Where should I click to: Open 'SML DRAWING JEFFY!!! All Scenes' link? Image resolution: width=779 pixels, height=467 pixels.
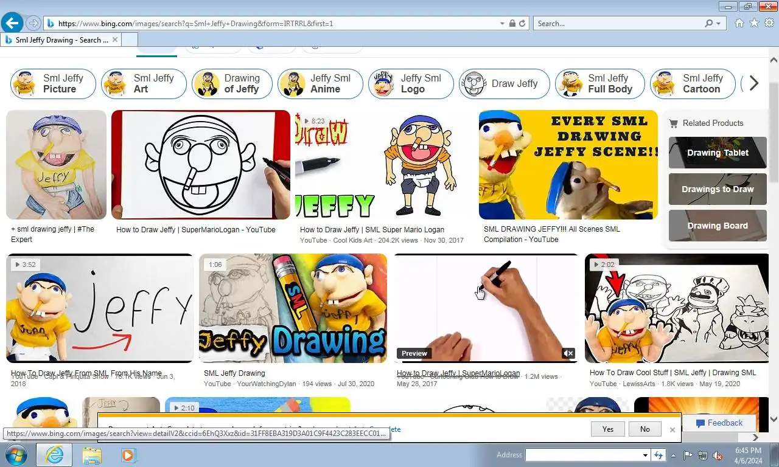(x=552, y=234)
